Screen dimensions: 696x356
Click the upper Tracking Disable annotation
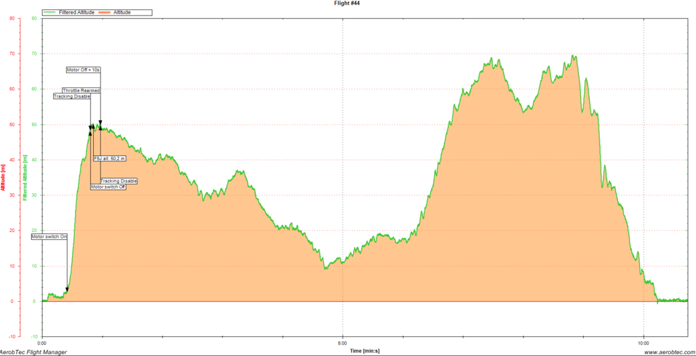pyautogui.click(x=71, y=96)
